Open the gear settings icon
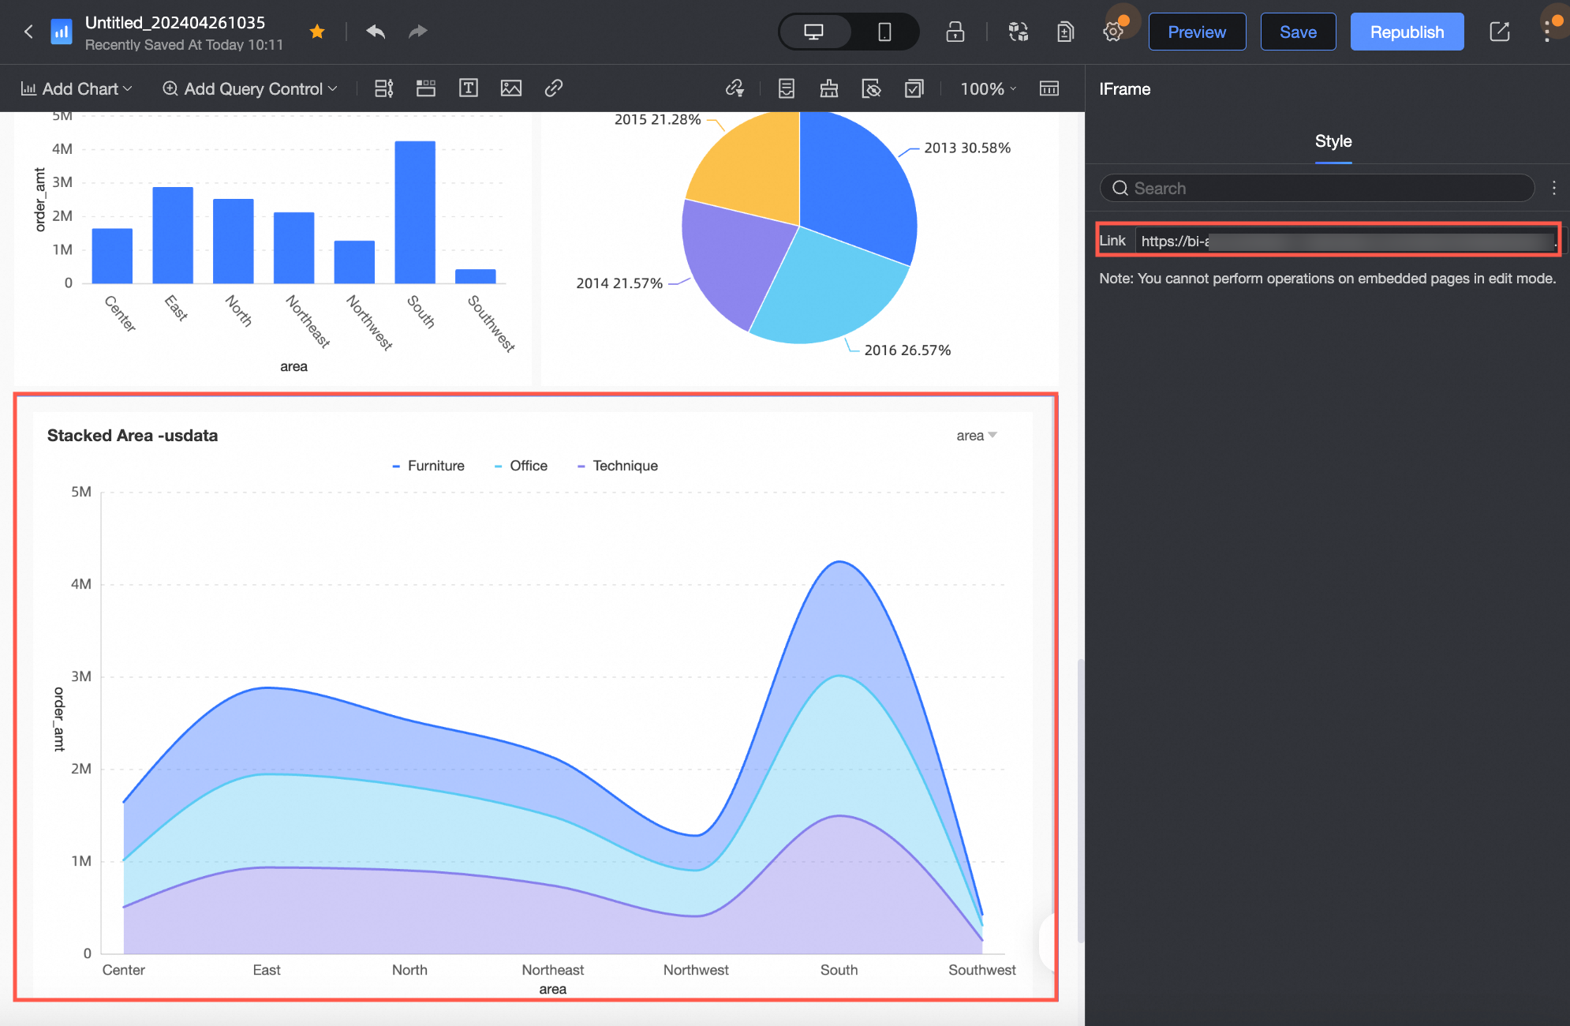Image resolution: width=1570 pixels, height=1026 pixels. 1112,32
